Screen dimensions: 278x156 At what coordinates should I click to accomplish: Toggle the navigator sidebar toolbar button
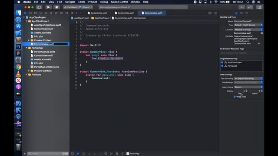click(x=39, y=7)
